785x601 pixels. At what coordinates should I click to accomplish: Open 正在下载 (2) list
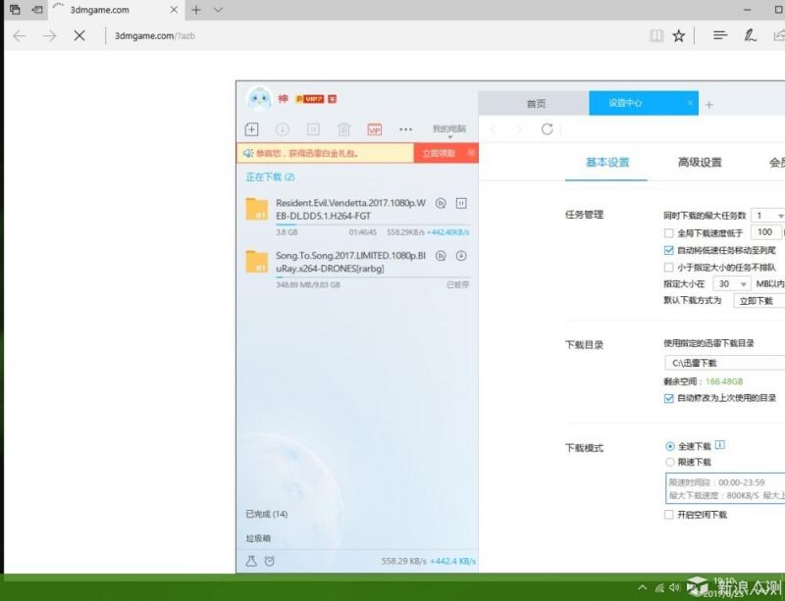pos(270,176)
